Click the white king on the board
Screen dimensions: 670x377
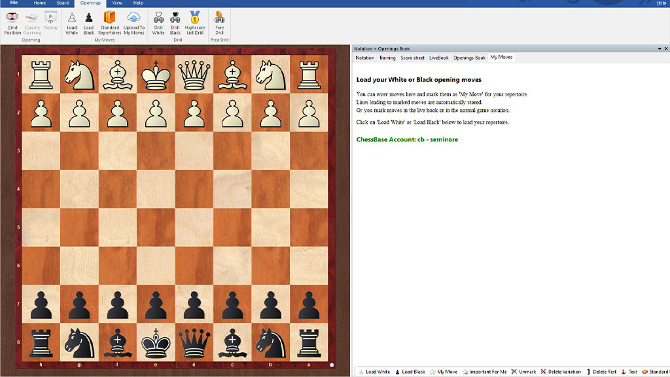156,74
